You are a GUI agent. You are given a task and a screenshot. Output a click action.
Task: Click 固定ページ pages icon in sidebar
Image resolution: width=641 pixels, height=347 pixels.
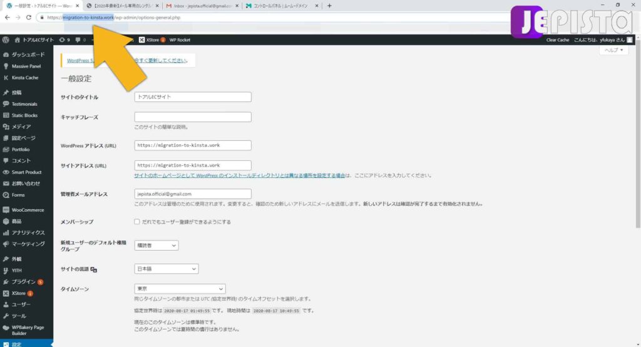click(x=6, y=138)
